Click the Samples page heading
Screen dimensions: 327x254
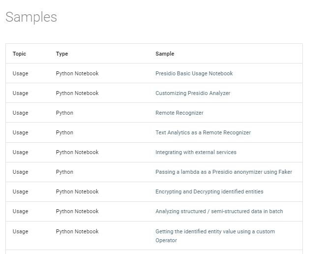point(31,17)
